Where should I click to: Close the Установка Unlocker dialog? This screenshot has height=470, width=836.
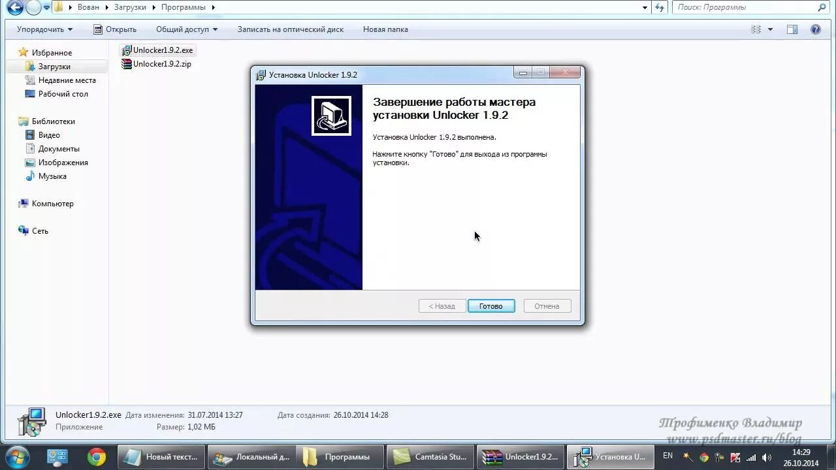tap(565, 72)
